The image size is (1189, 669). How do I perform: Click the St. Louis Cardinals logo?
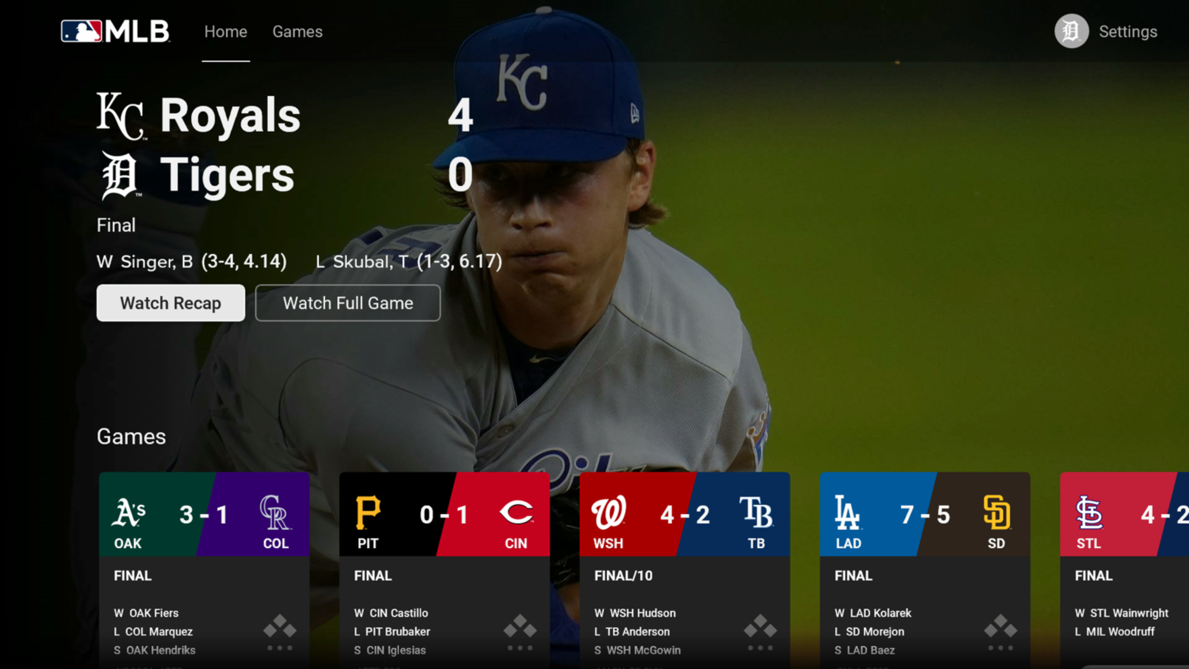[x=1089, y=512]
